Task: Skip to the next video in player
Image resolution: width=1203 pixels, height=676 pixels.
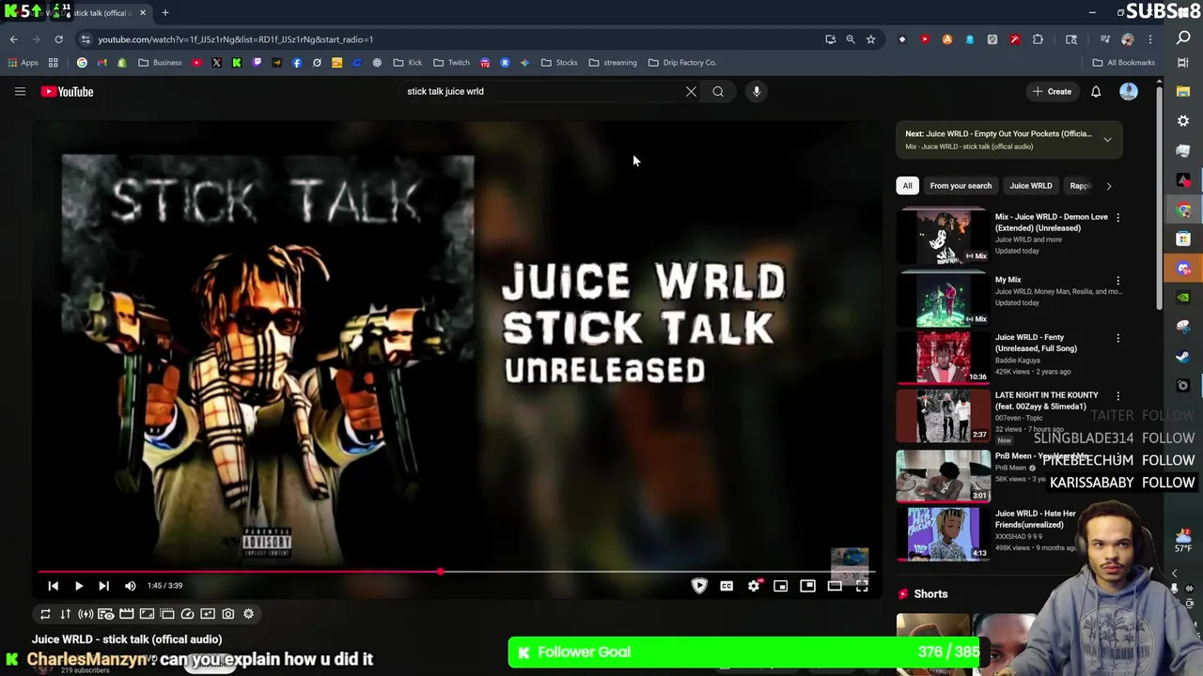Action: pos(104,586)
